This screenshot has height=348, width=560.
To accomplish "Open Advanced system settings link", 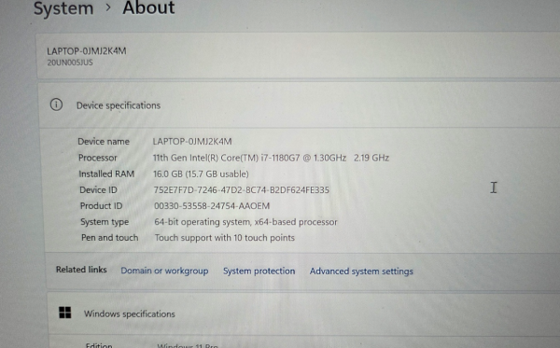I will tap(361, 271).
